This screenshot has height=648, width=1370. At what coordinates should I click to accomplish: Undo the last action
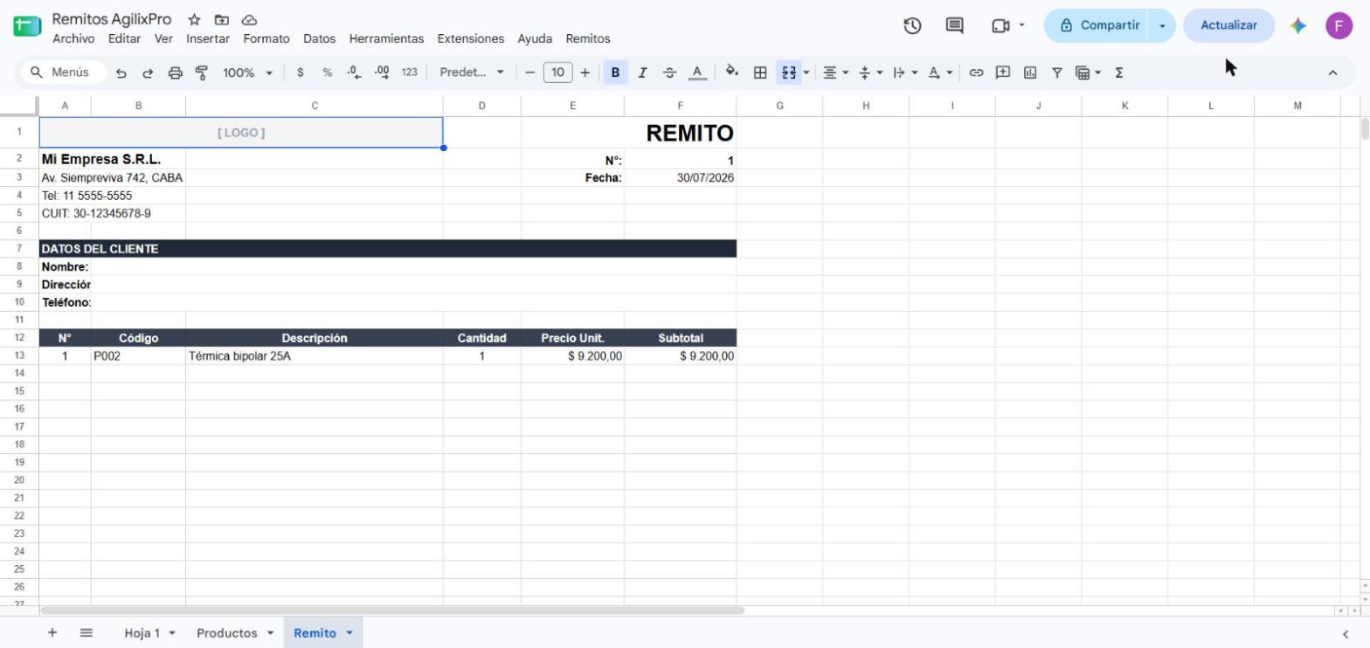pos(121,72)
